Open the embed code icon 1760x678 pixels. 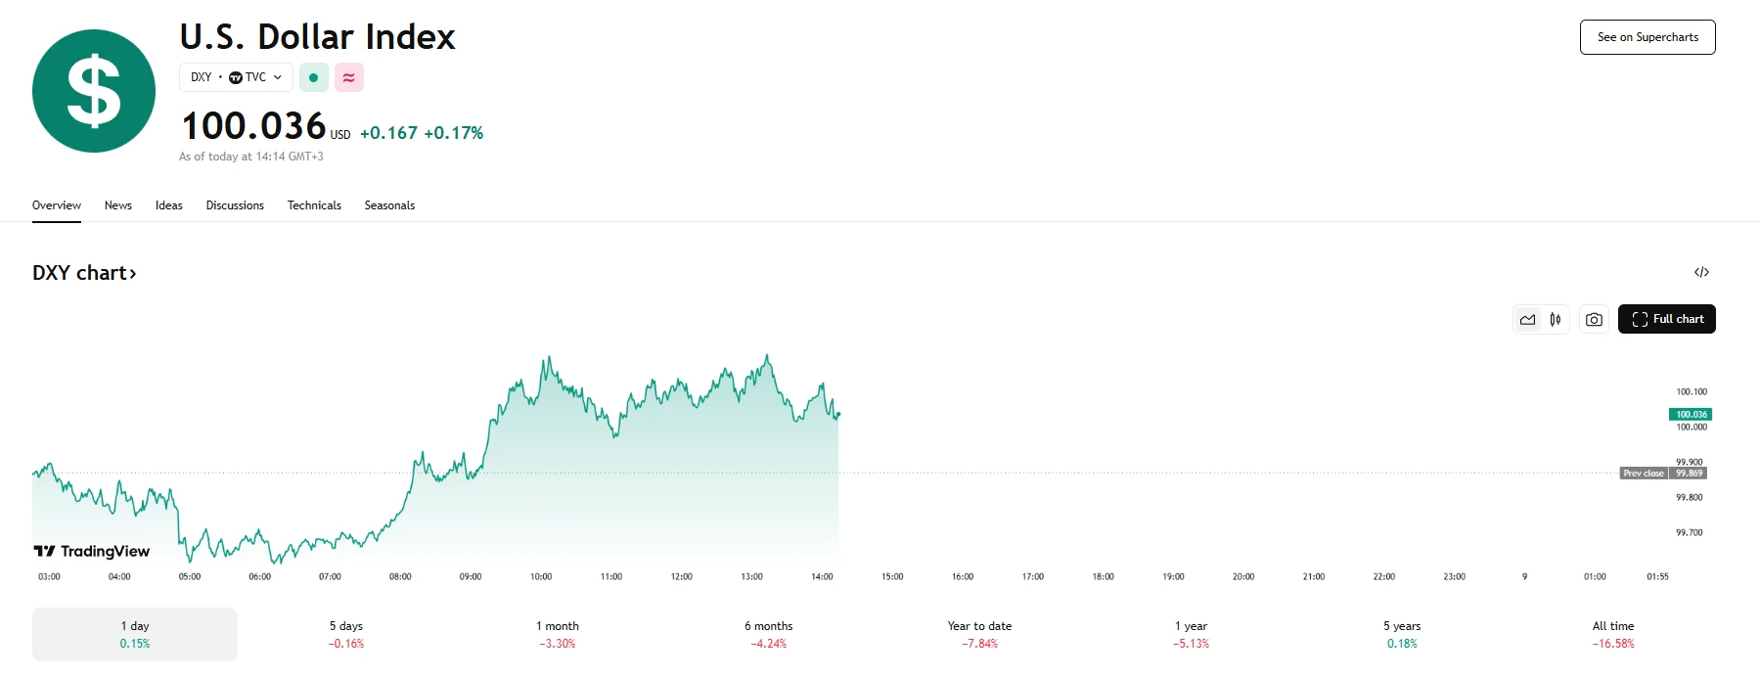tap(1701, 272)
